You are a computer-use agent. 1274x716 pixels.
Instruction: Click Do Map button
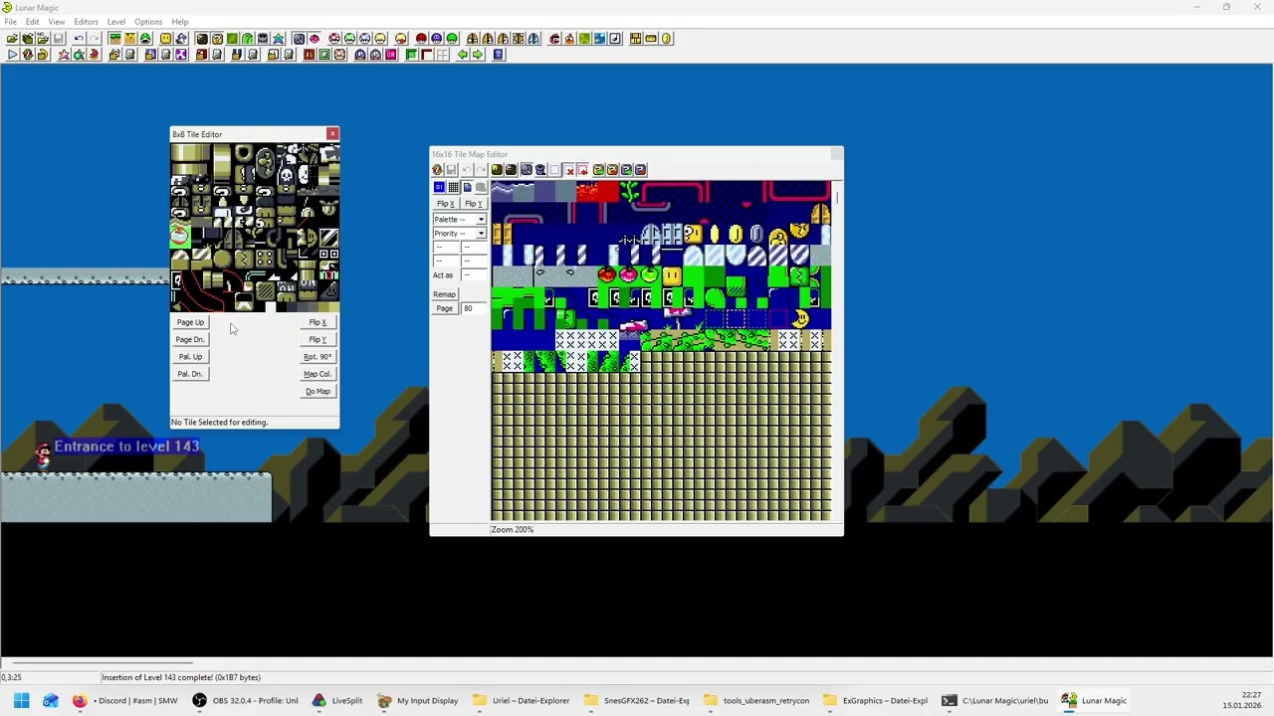[318, 391]
